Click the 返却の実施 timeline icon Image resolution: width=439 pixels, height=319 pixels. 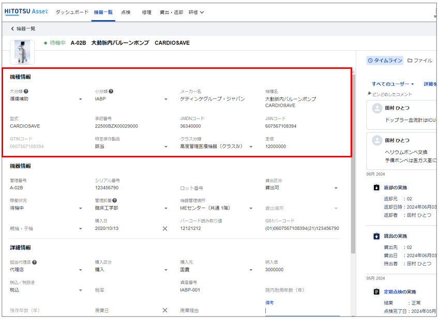click(x=376, y=187)
